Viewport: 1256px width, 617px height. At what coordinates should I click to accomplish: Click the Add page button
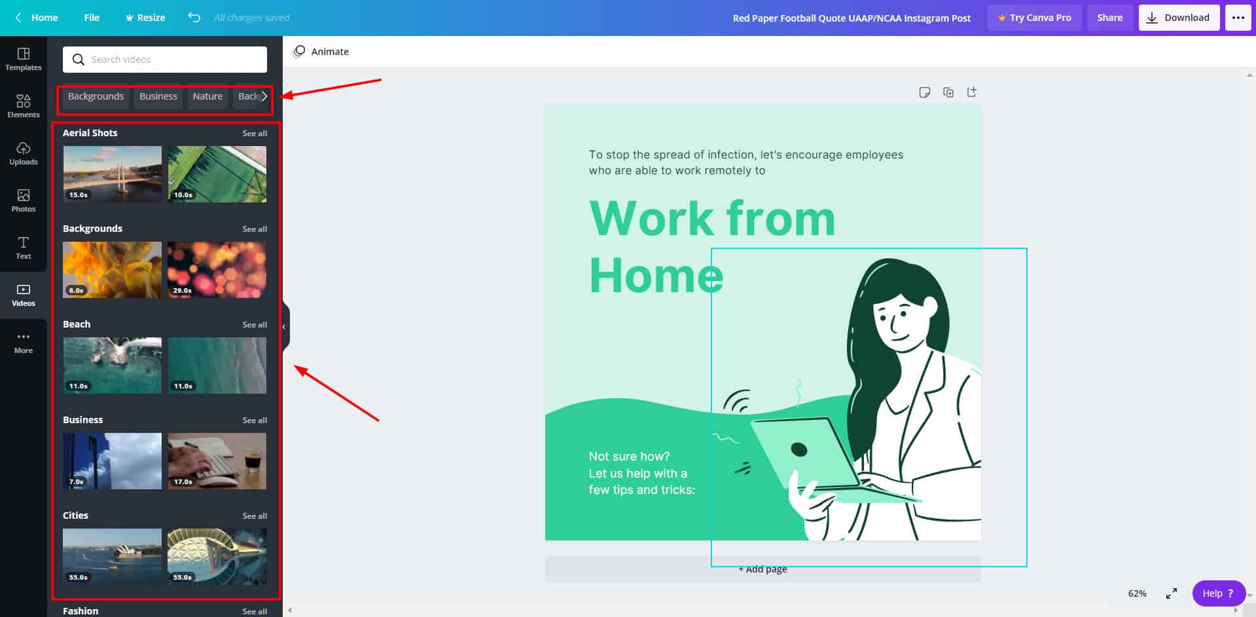pos(763,569)
